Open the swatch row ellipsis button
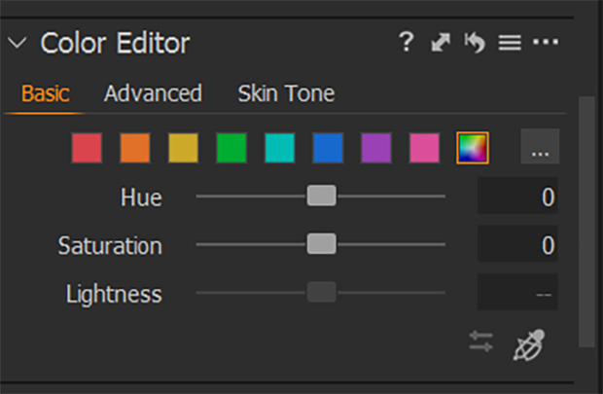The height and width of the screenshot is (394, 603). click(540, 146)
